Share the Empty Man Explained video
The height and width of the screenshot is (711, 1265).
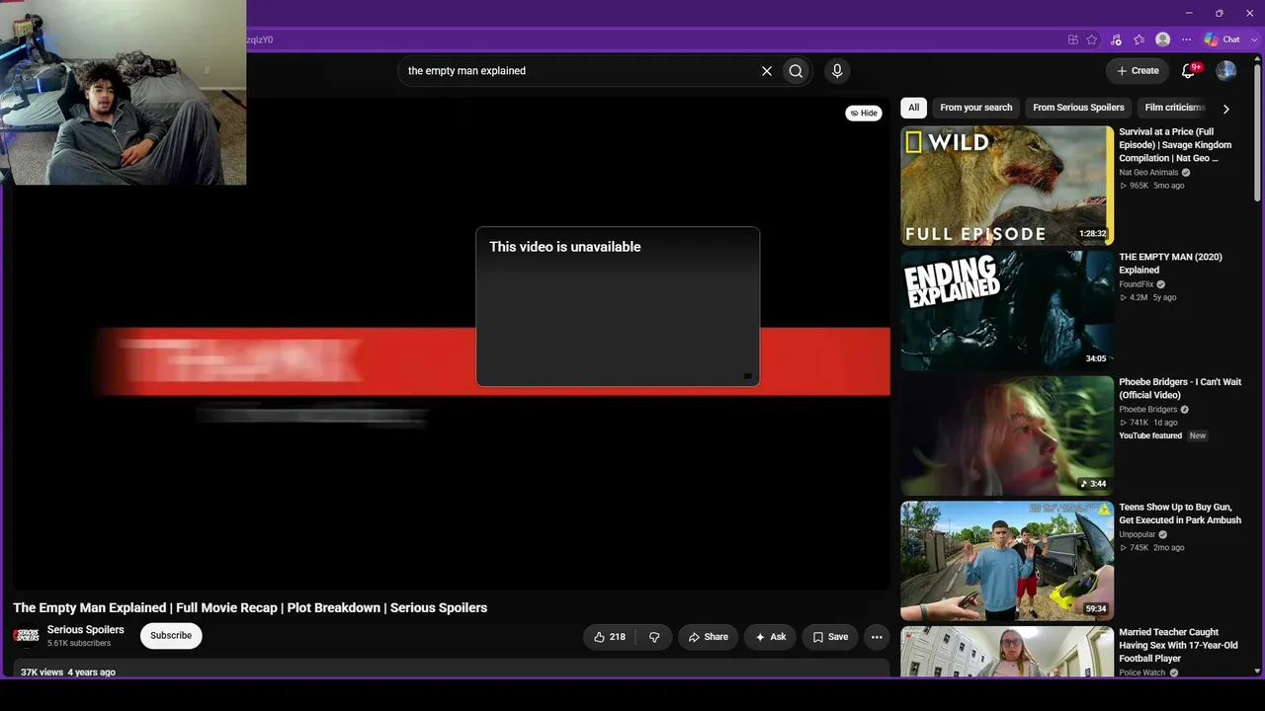(x=708, y=637)
